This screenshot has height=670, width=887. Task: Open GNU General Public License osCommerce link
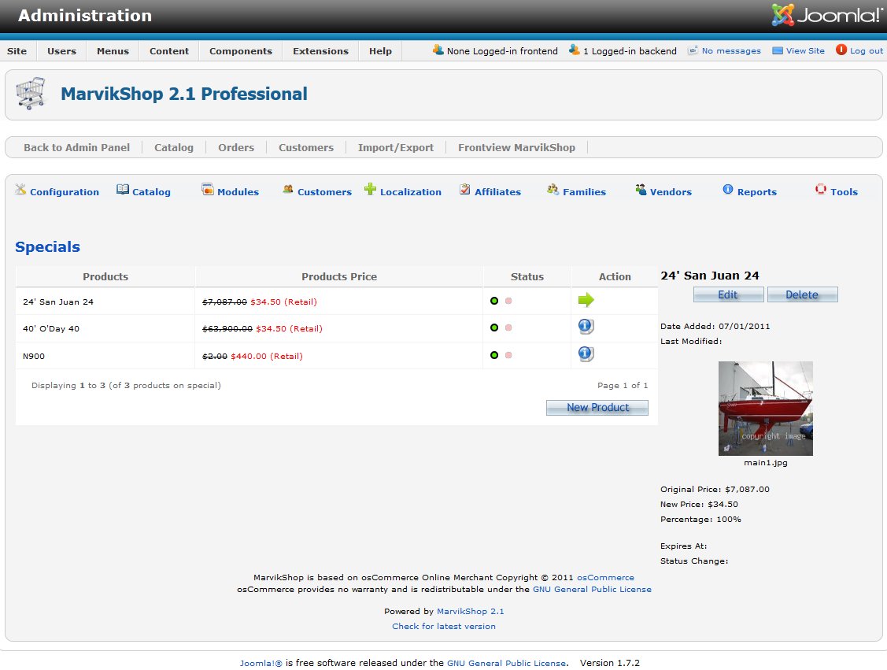click(593, 590)
